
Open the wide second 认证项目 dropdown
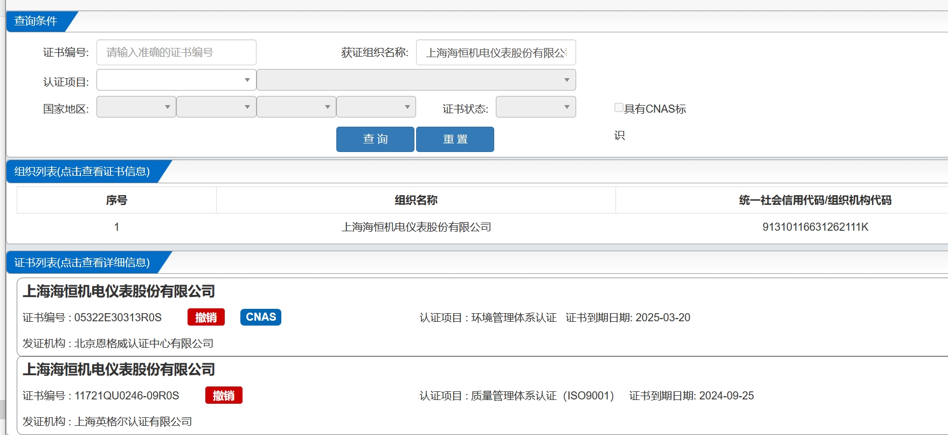(416, 80)
